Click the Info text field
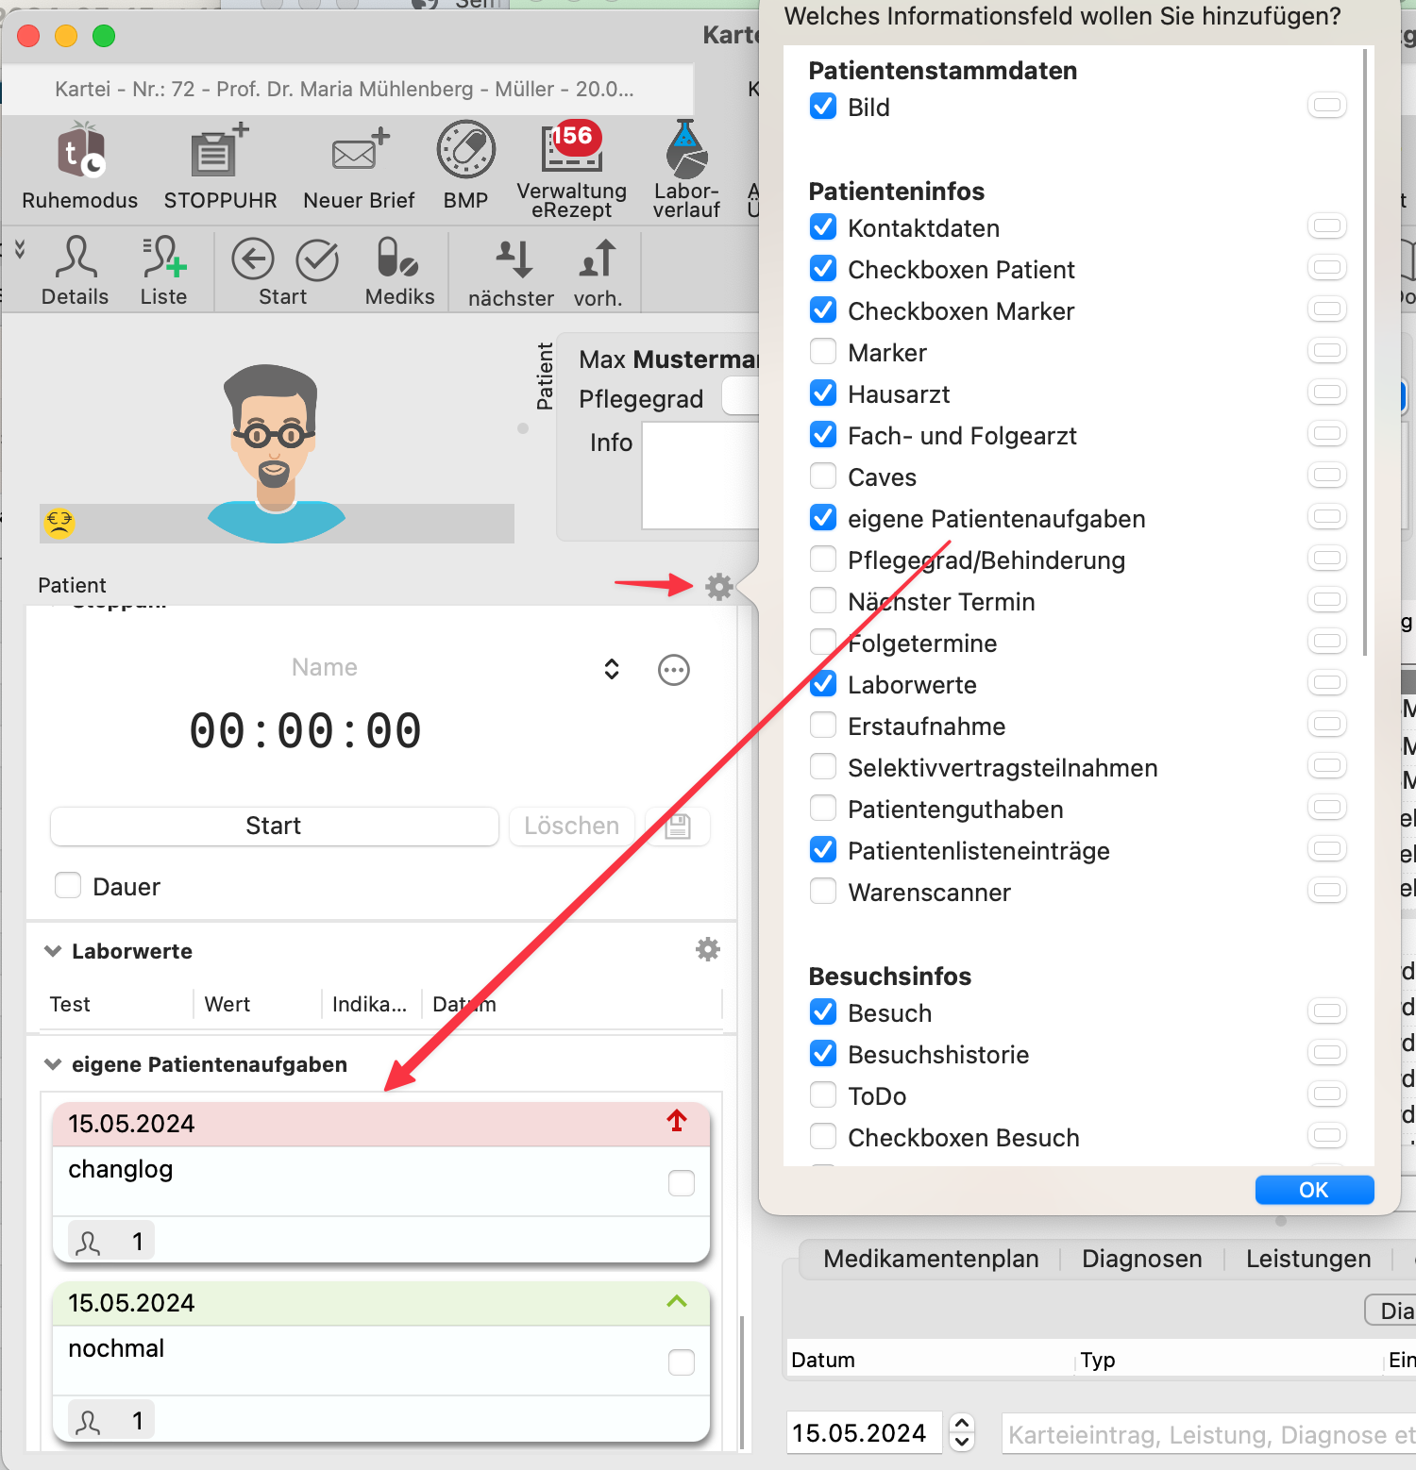The width and height of the screenshot is (1416, 1470). pyautogui.click(x=700, y=476)
